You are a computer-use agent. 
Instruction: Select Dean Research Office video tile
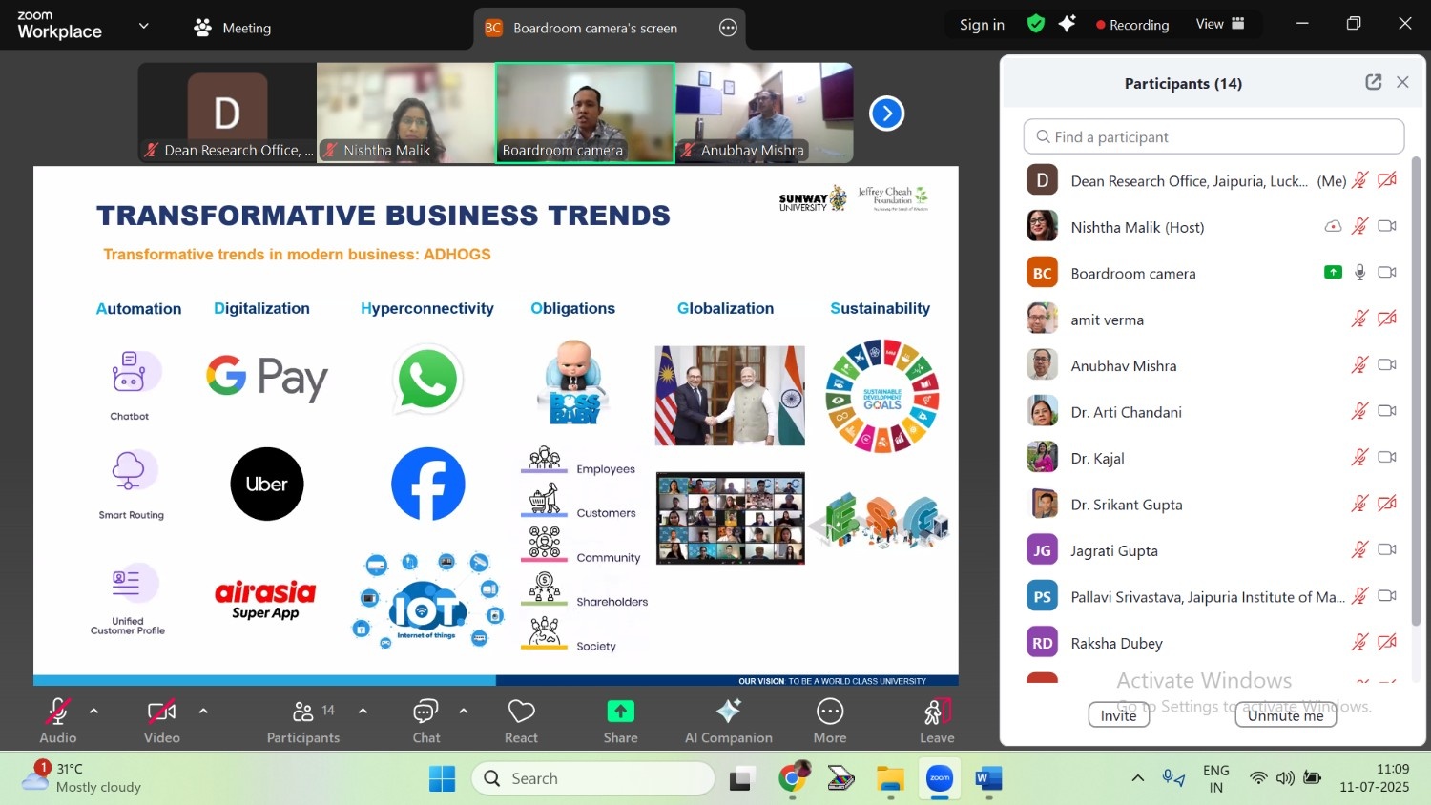[227, 113]
